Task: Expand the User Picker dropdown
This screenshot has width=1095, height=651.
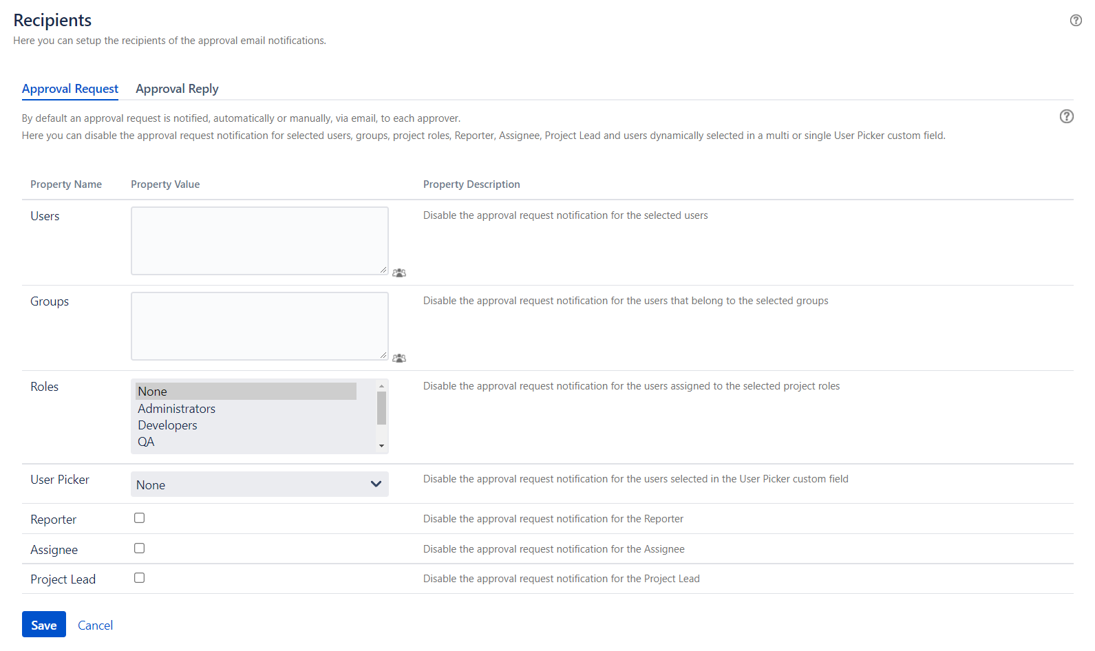Action: [x=259, y=484]
